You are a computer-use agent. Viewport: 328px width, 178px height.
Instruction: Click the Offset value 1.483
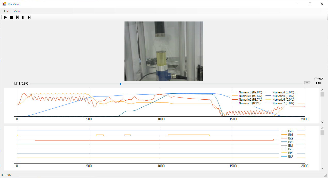click(x=319, y=83)
